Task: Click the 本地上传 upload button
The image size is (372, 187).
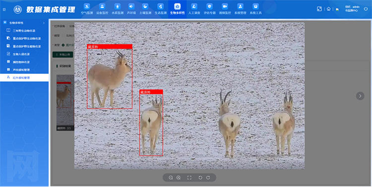Action: (62, 54)
